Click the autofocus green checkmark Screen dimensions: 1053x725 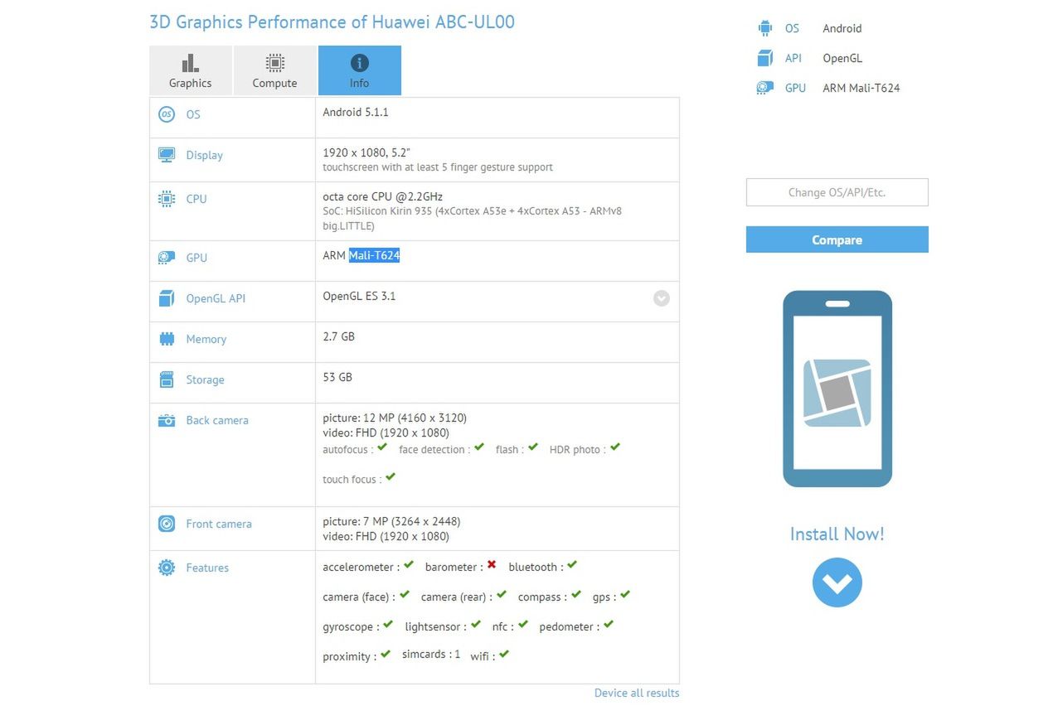pos(381,447)
